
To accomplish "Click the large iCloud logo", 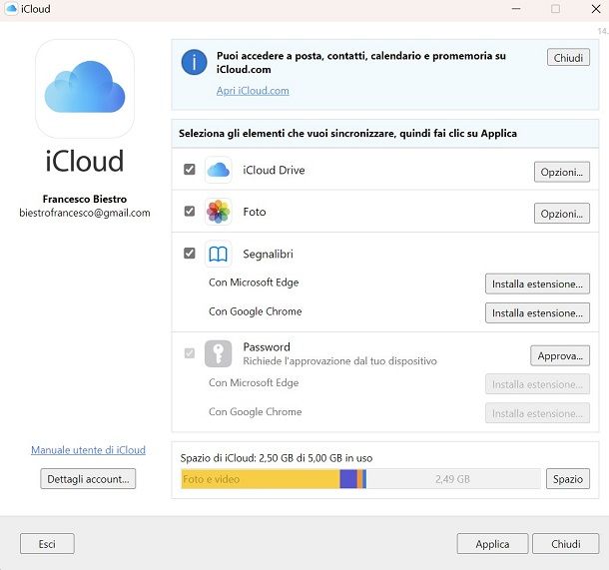I will coord(85,89).
